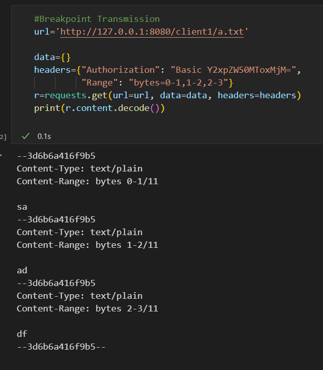Screen dimensions: 323x370
Task: Click output line 'Content-Range: bytes 1-2/11'
Action: pos(87,245)
